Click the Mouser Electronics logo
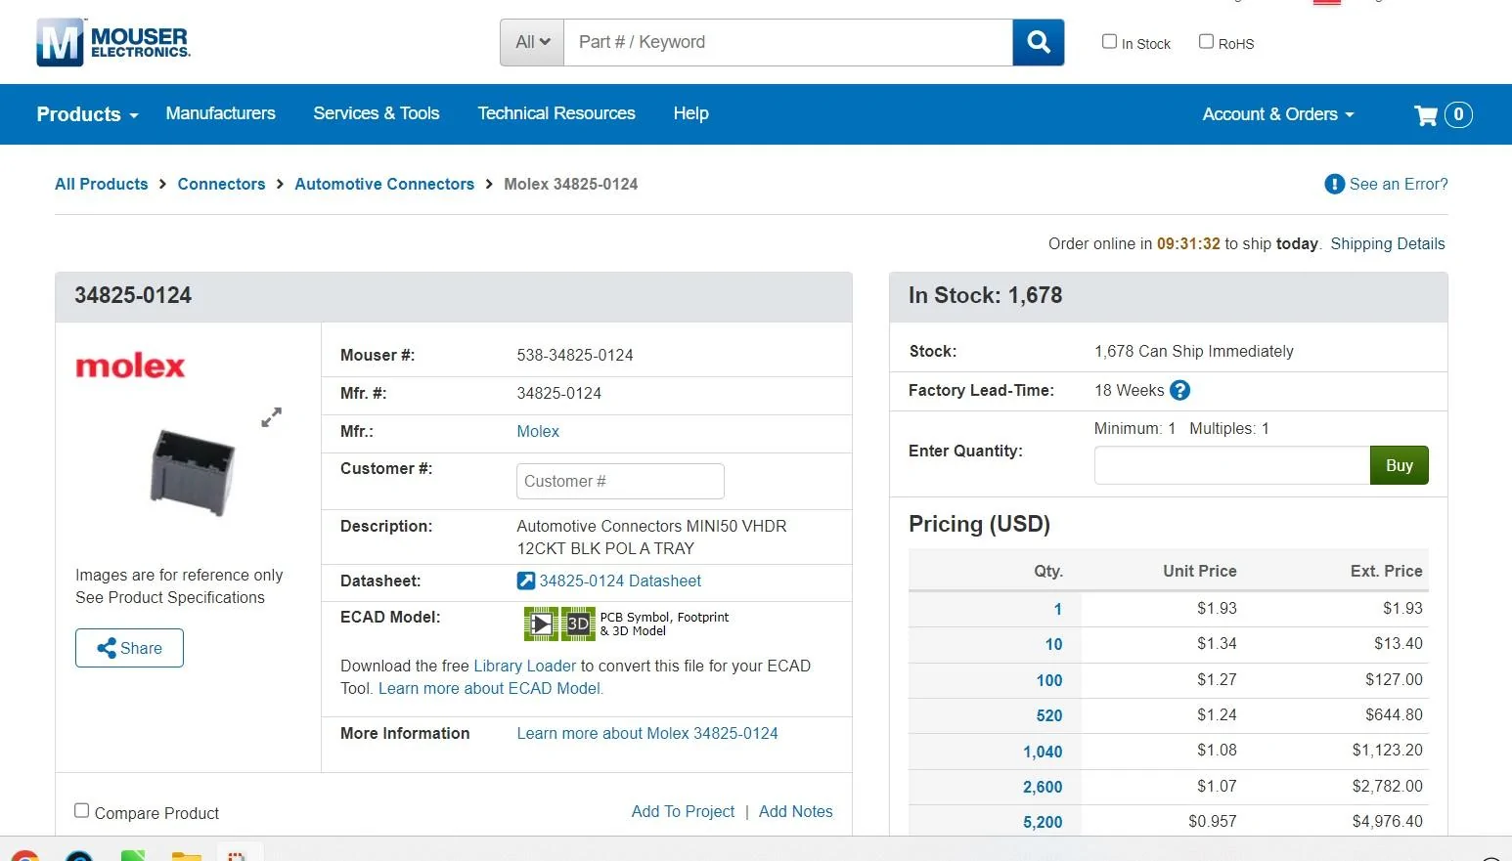This screenshot has width=1512, height=861. (113, 42)
